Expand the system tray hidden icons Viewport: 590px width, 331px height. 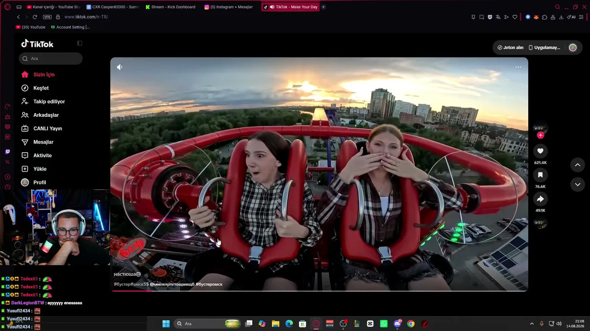coord(531,324)
